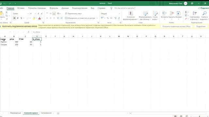Open Sort and Filter menu
Image resolution: width=209 pixels, height=117 pixels.
click(195, 16)
